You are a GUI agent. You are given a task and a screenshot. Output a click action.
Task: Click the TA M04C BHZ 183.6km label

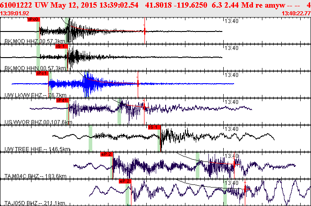point(35,176)
